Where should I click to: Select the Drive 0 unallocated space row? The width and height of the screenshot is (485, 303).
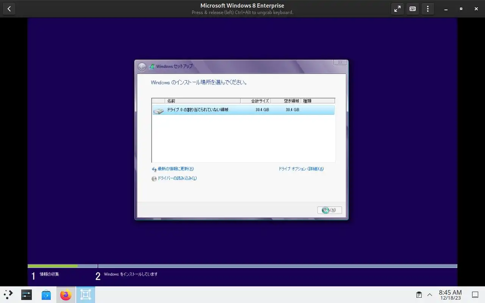243,110
